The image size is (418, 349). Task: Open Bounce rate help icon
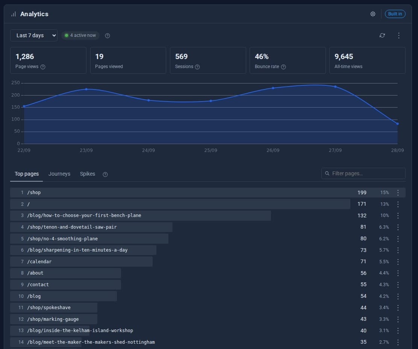pyautogui.click(x=283, y=67)
